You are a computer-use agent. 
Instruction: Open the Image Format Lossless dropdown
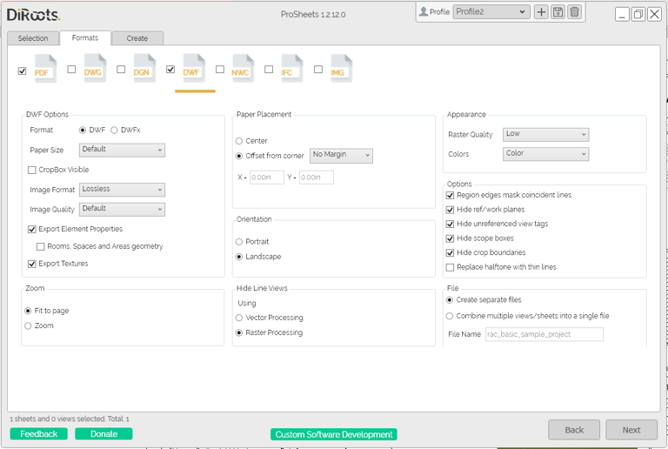tap(122, 190)
